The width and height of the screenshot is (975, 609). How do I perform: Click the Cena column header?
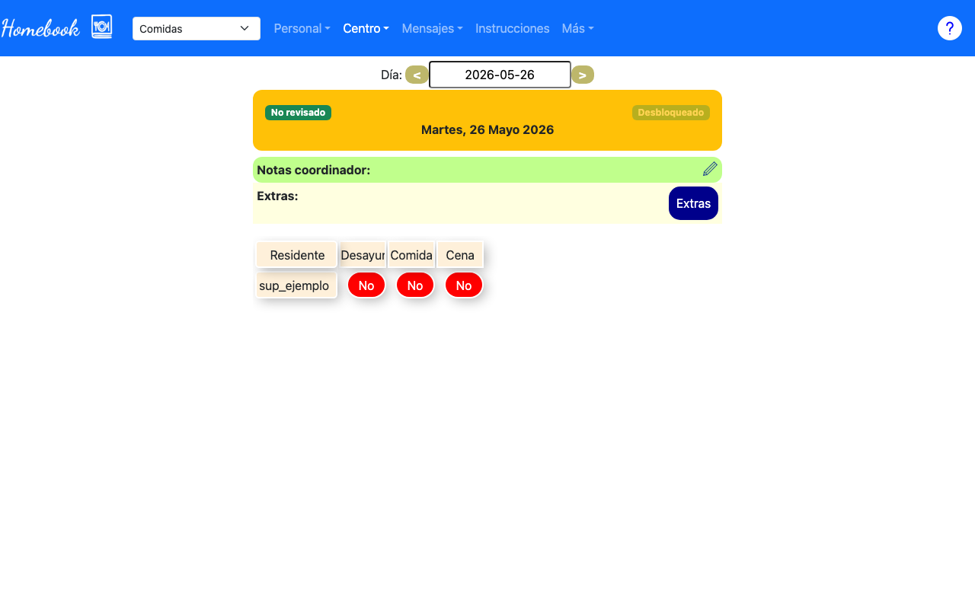coord(460,255)
